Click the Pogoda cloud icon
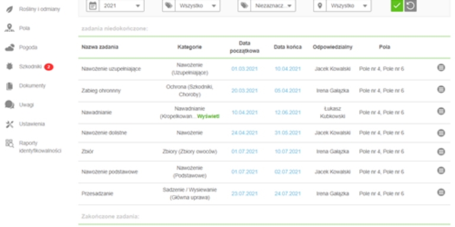 [x=9, y=47]
